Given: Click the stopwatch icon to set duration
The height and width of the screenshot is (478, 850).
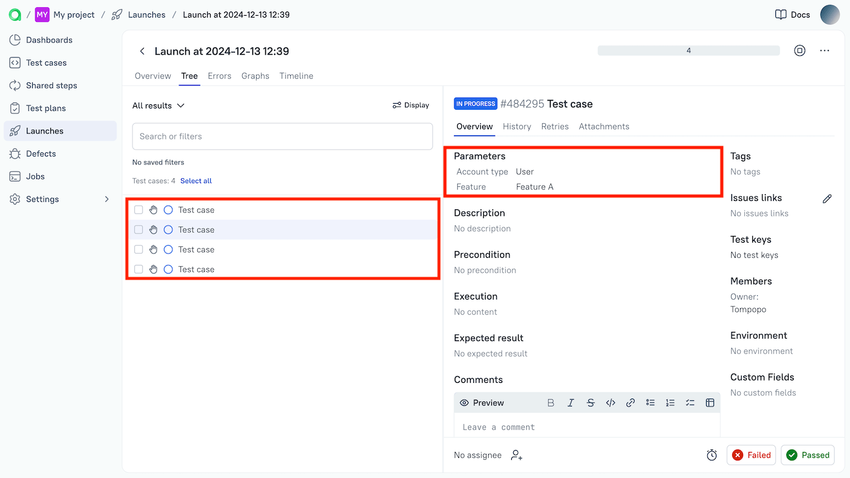Looking at the screenshot, I should tap(712, 454).
